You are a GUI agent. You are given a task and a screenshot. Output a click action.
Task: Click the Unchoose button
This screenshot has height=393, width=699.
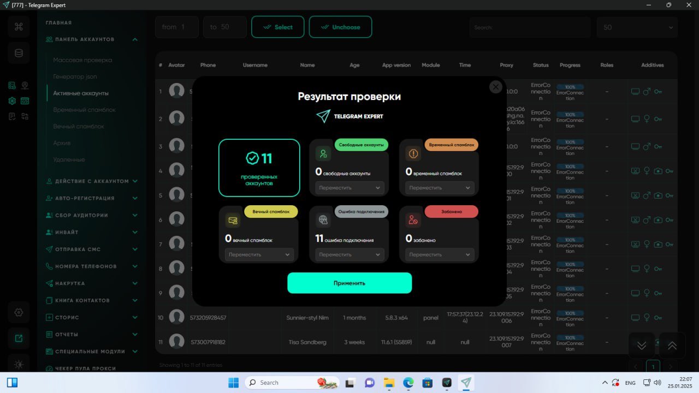click(340, 27)
